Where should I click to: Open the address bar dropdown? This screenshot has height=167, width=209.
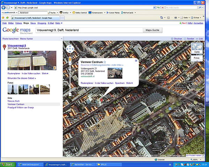pyautogui.click(x=154, y=8)
